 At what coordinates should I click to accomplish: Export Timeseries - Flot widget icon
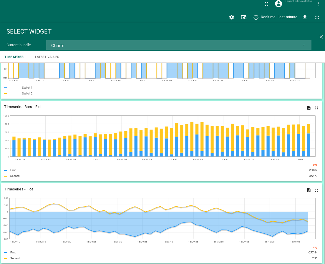click(x=309, y=190)
